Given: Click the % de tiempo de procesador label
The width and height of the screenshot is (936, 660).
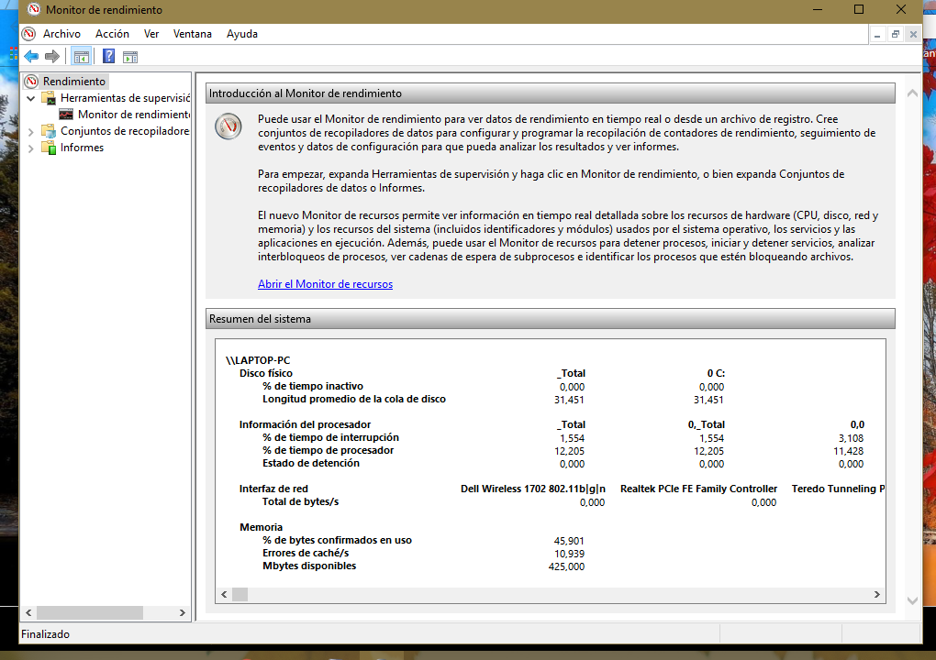Looking at the screenshot, I should pyautogui.click(x=329, y=451).
